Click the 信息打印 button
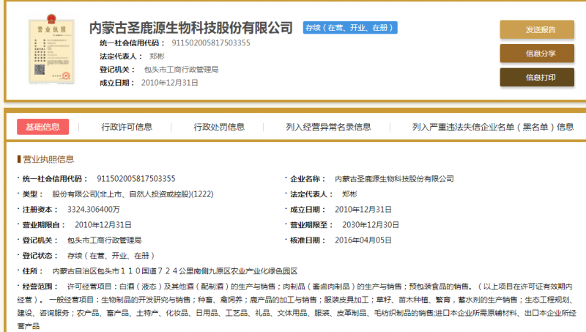This screenshot has width=586, height=332. pos(537,78)
